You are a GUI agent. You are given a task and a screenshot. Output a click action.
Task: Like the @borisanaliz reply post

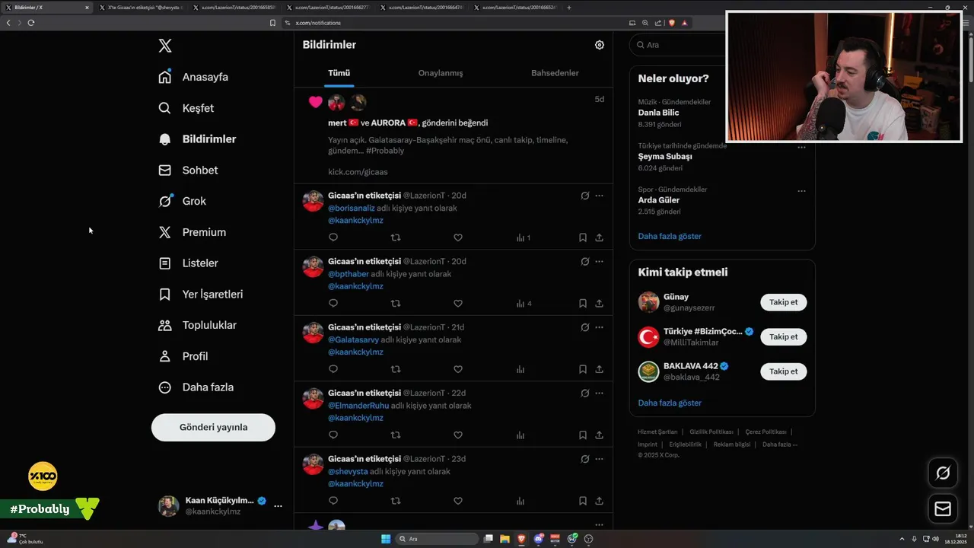tap(458, 237)
